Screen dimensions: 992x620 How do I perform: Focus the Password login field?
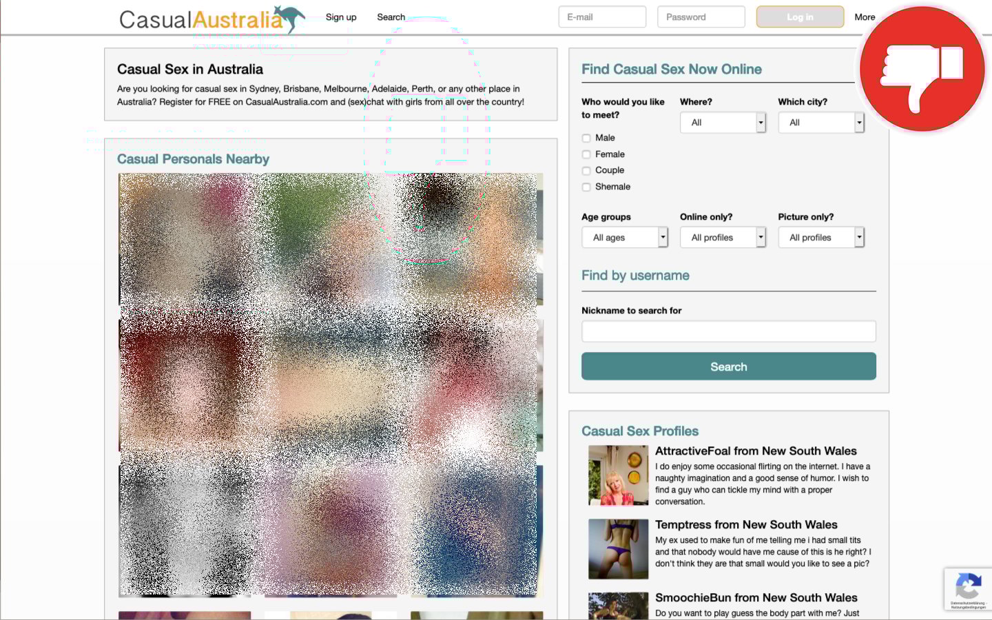[x=701, y=17]
